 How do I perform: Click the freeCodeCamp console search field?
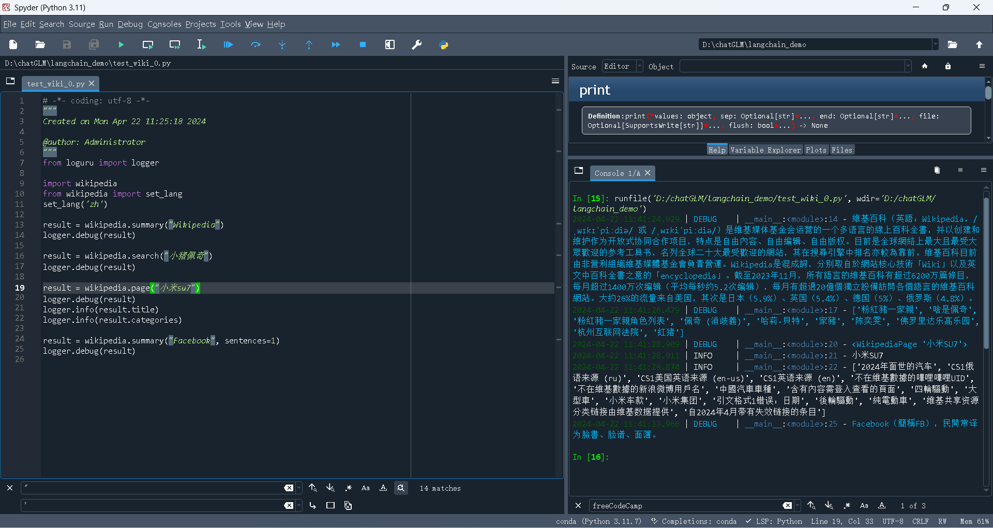pyautogui.click(x=685, y=506)
